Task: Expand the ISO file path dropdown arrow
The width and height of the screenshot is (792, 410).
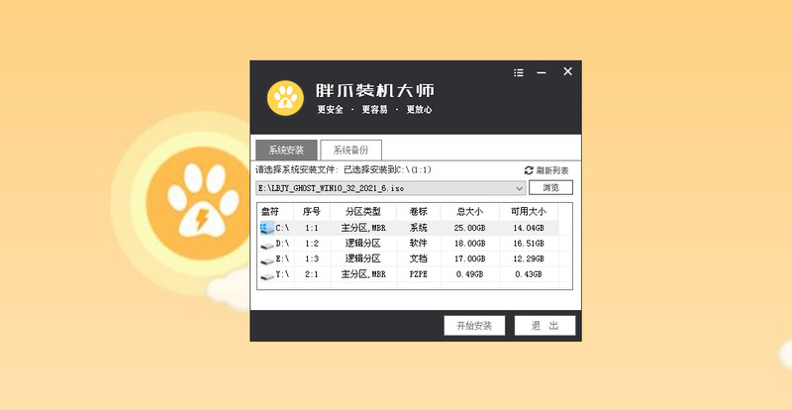Action: tap(520, 188)
